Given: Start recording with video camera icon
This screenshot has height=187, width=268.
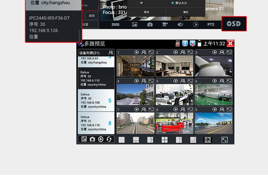Looking at the screenshot, I should [x=165, y=25].
